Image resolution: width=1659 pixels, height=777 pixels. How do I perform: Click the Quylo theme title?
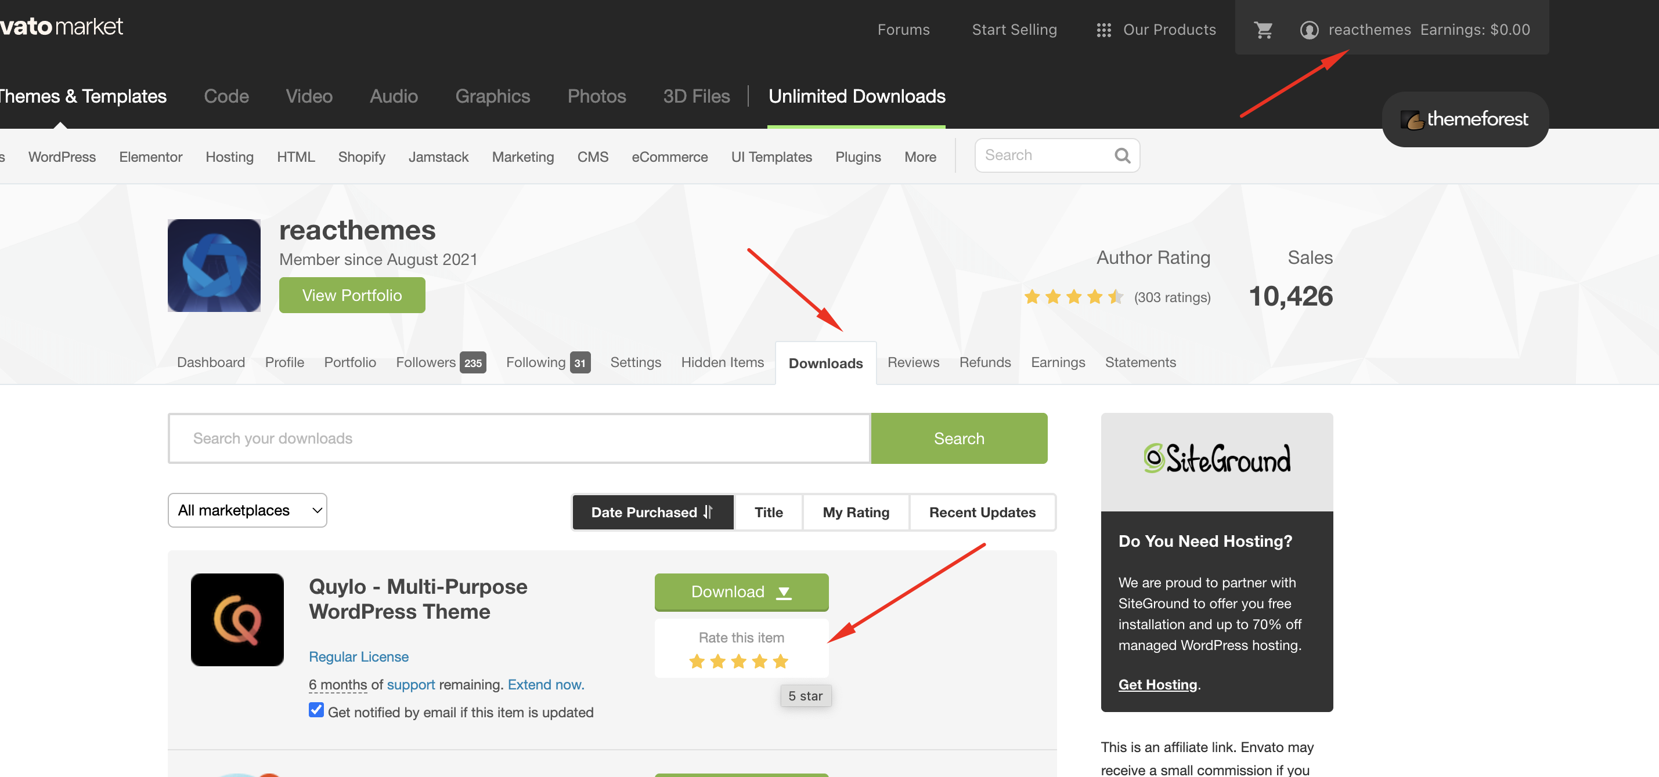[x=418, y=599]
